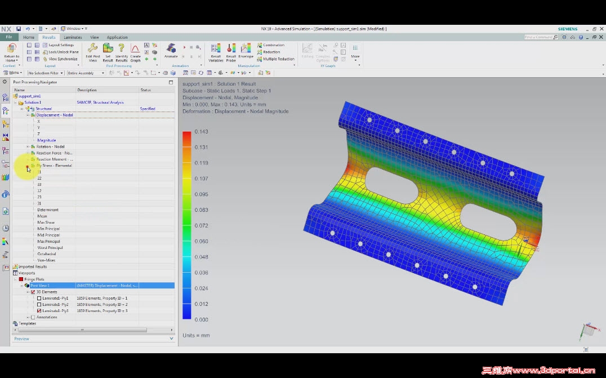Click the Set Result icon
Viewport: 606px width, 378px height.
coord(108,52)
